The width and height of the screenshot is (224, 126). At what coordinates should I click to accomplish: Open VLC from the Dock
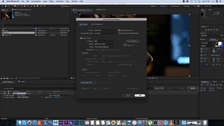tap(171, 122)
